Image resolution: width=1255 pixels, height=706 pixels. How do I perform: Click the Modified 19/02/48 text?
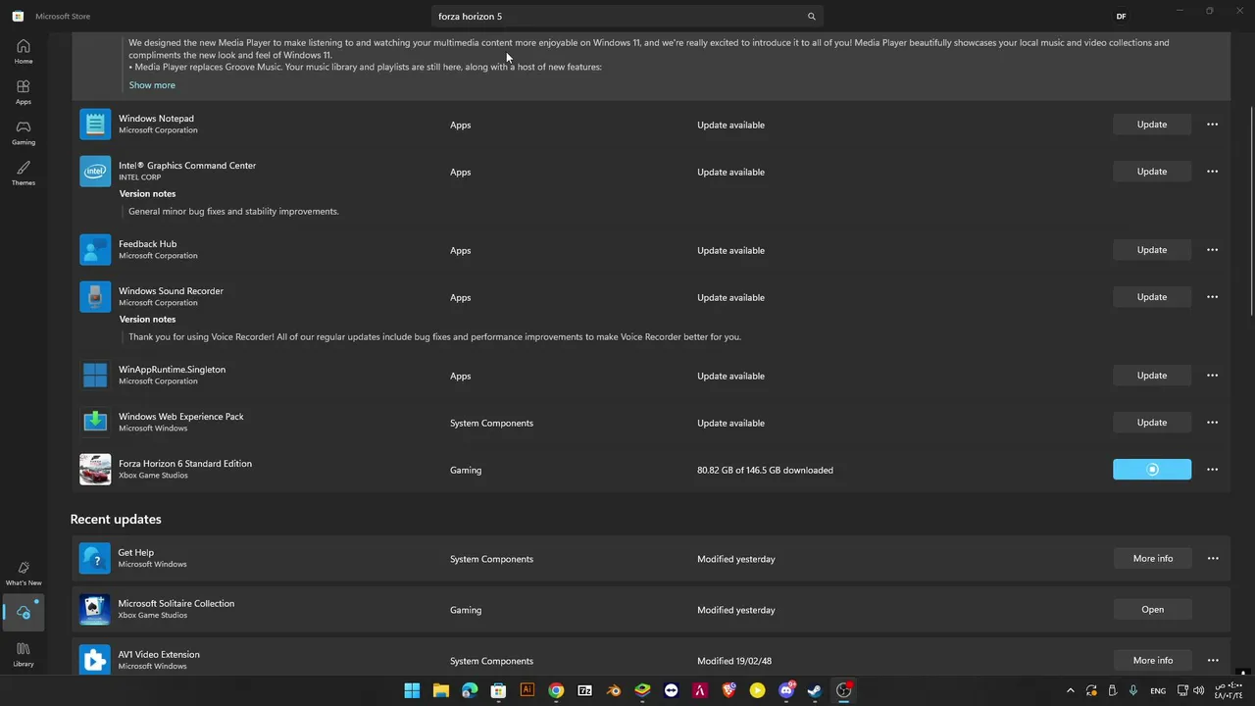734,661
